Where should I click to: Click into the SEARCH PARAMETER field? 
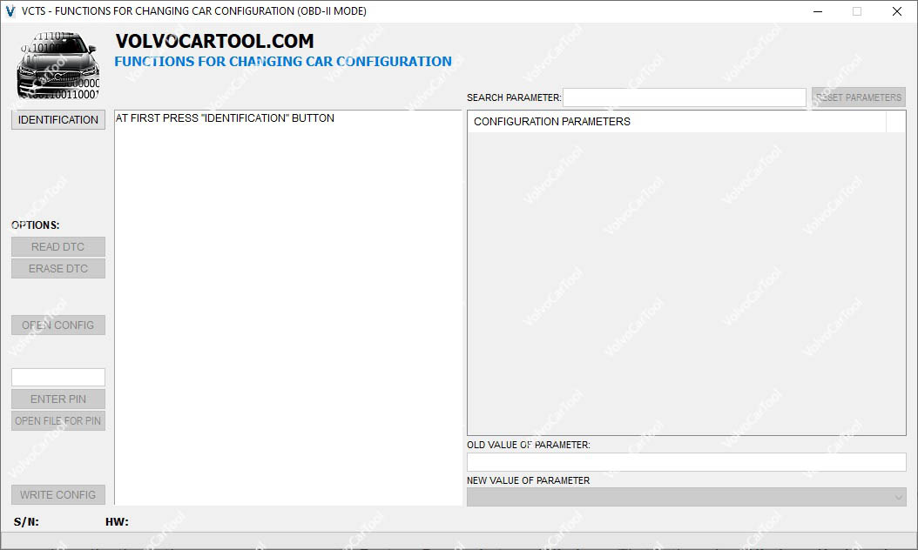click(x=684, y=97)
